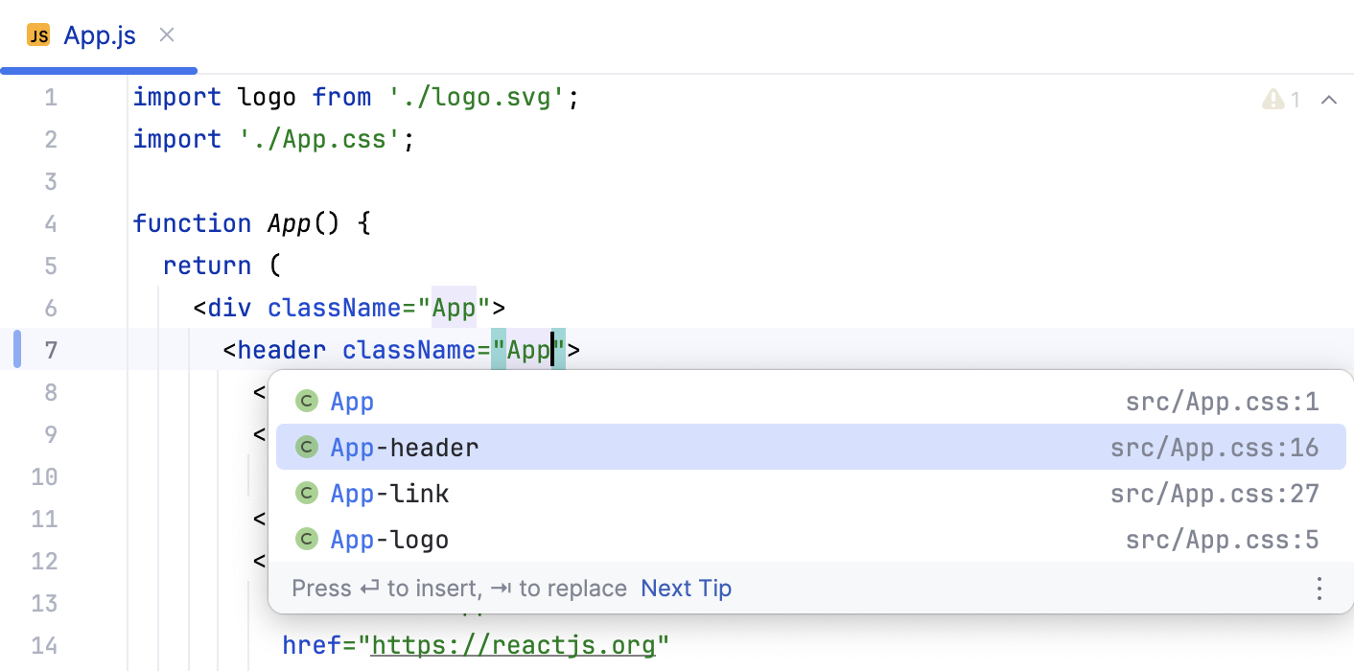The height and width of the screenshot is (671, 1354).
Task: Click the warning count "1" indicator
Action: coord(1295,99)
